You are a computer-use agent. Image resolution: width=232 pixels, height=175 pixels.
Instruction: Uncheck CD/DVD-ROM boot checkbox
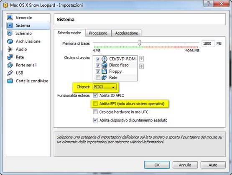click(x=98, y=59)
